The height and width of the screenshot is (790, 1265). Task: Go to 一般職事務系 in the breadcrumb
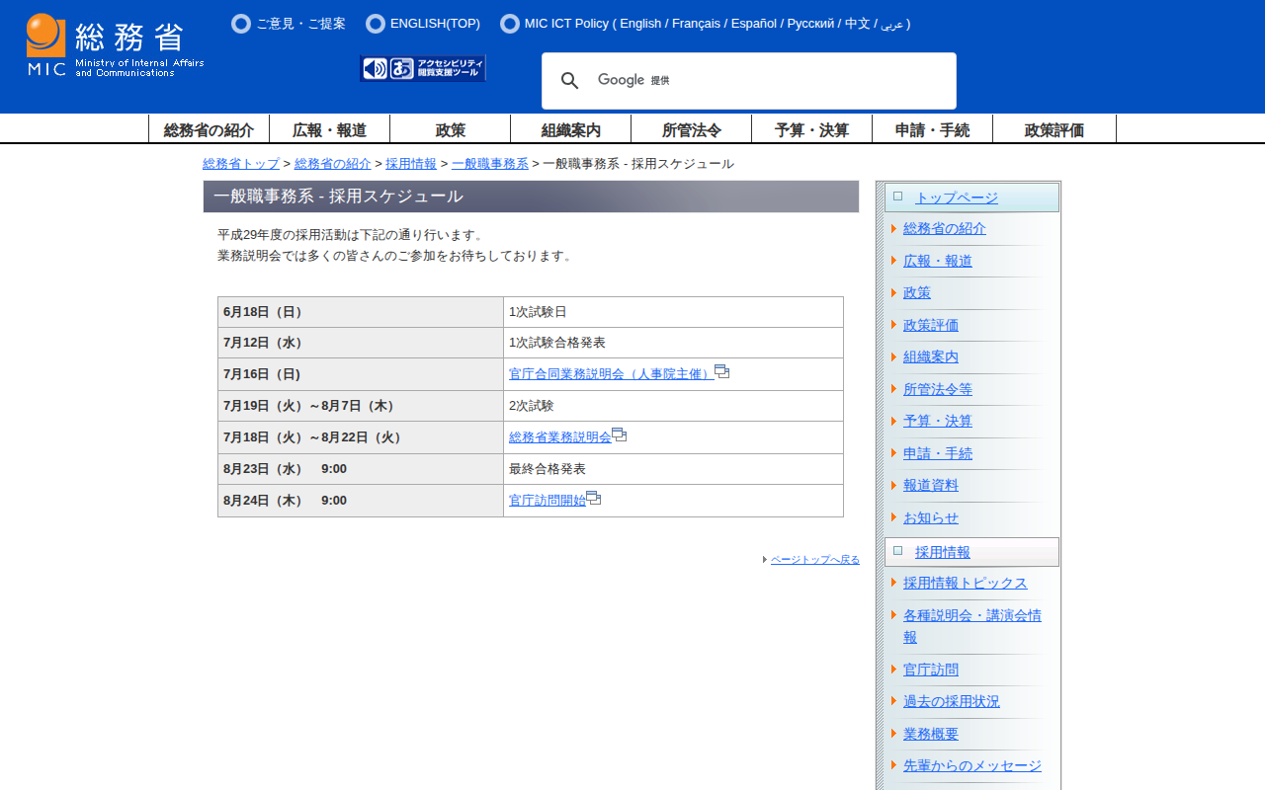coord(489,164)
